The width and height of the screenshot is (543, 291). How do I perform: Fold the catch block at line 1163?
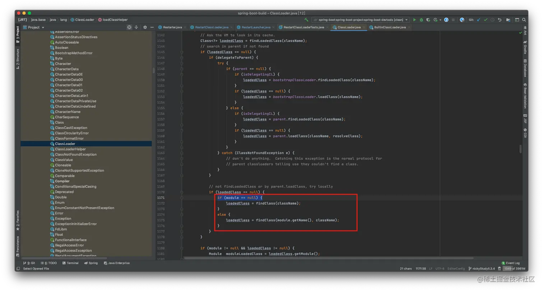182,153
